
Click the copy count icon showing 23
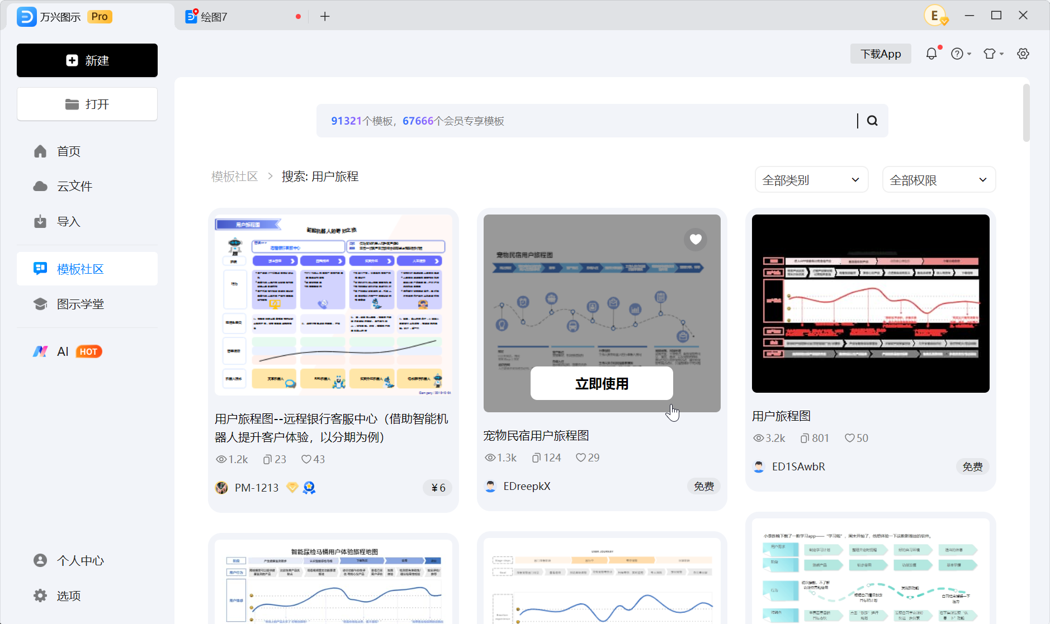(267, 459)
